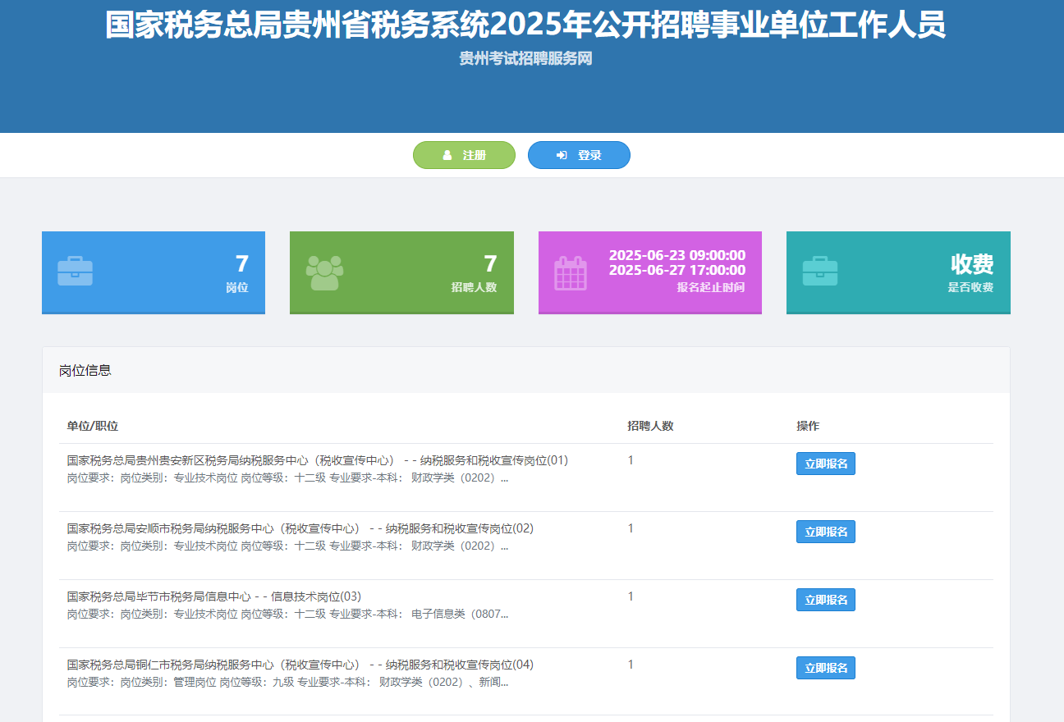Click the people group icon in green card
Image resolution: width=1064 pixels, height=722 pixels.
(x=324, y=272)
